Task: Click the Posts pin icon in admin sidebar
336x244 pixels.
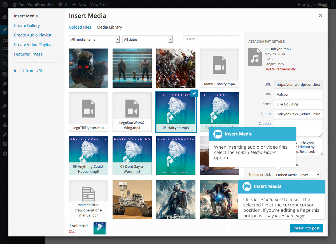Action: pyautogui.click(x=5, y=30)
